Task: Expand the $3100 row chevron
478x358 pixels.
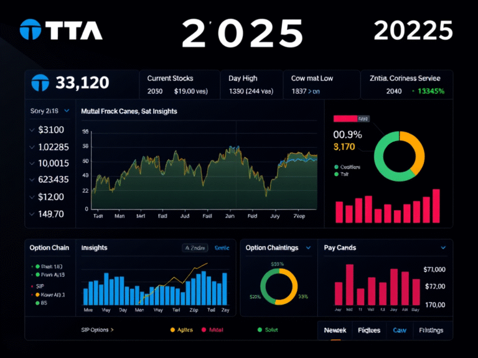Action: point(32,131)
